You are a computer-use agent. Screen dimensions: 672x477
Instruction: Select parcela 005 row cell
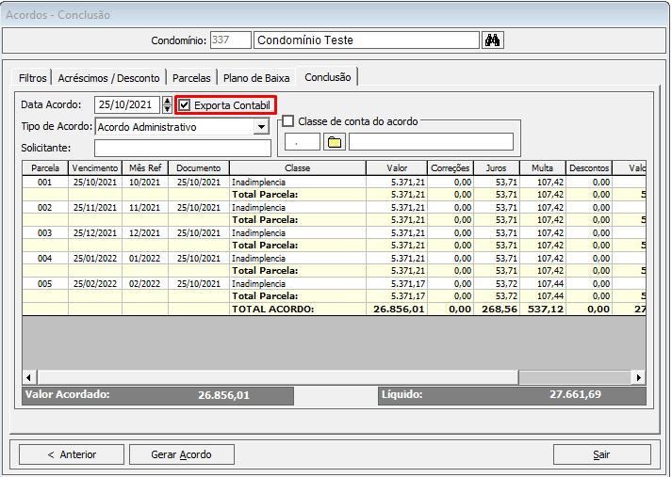45,283
